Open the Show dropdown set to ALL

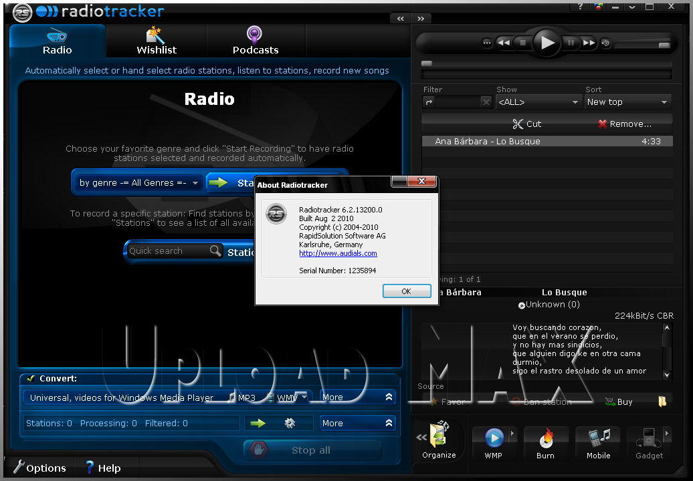tap(538, 102)
